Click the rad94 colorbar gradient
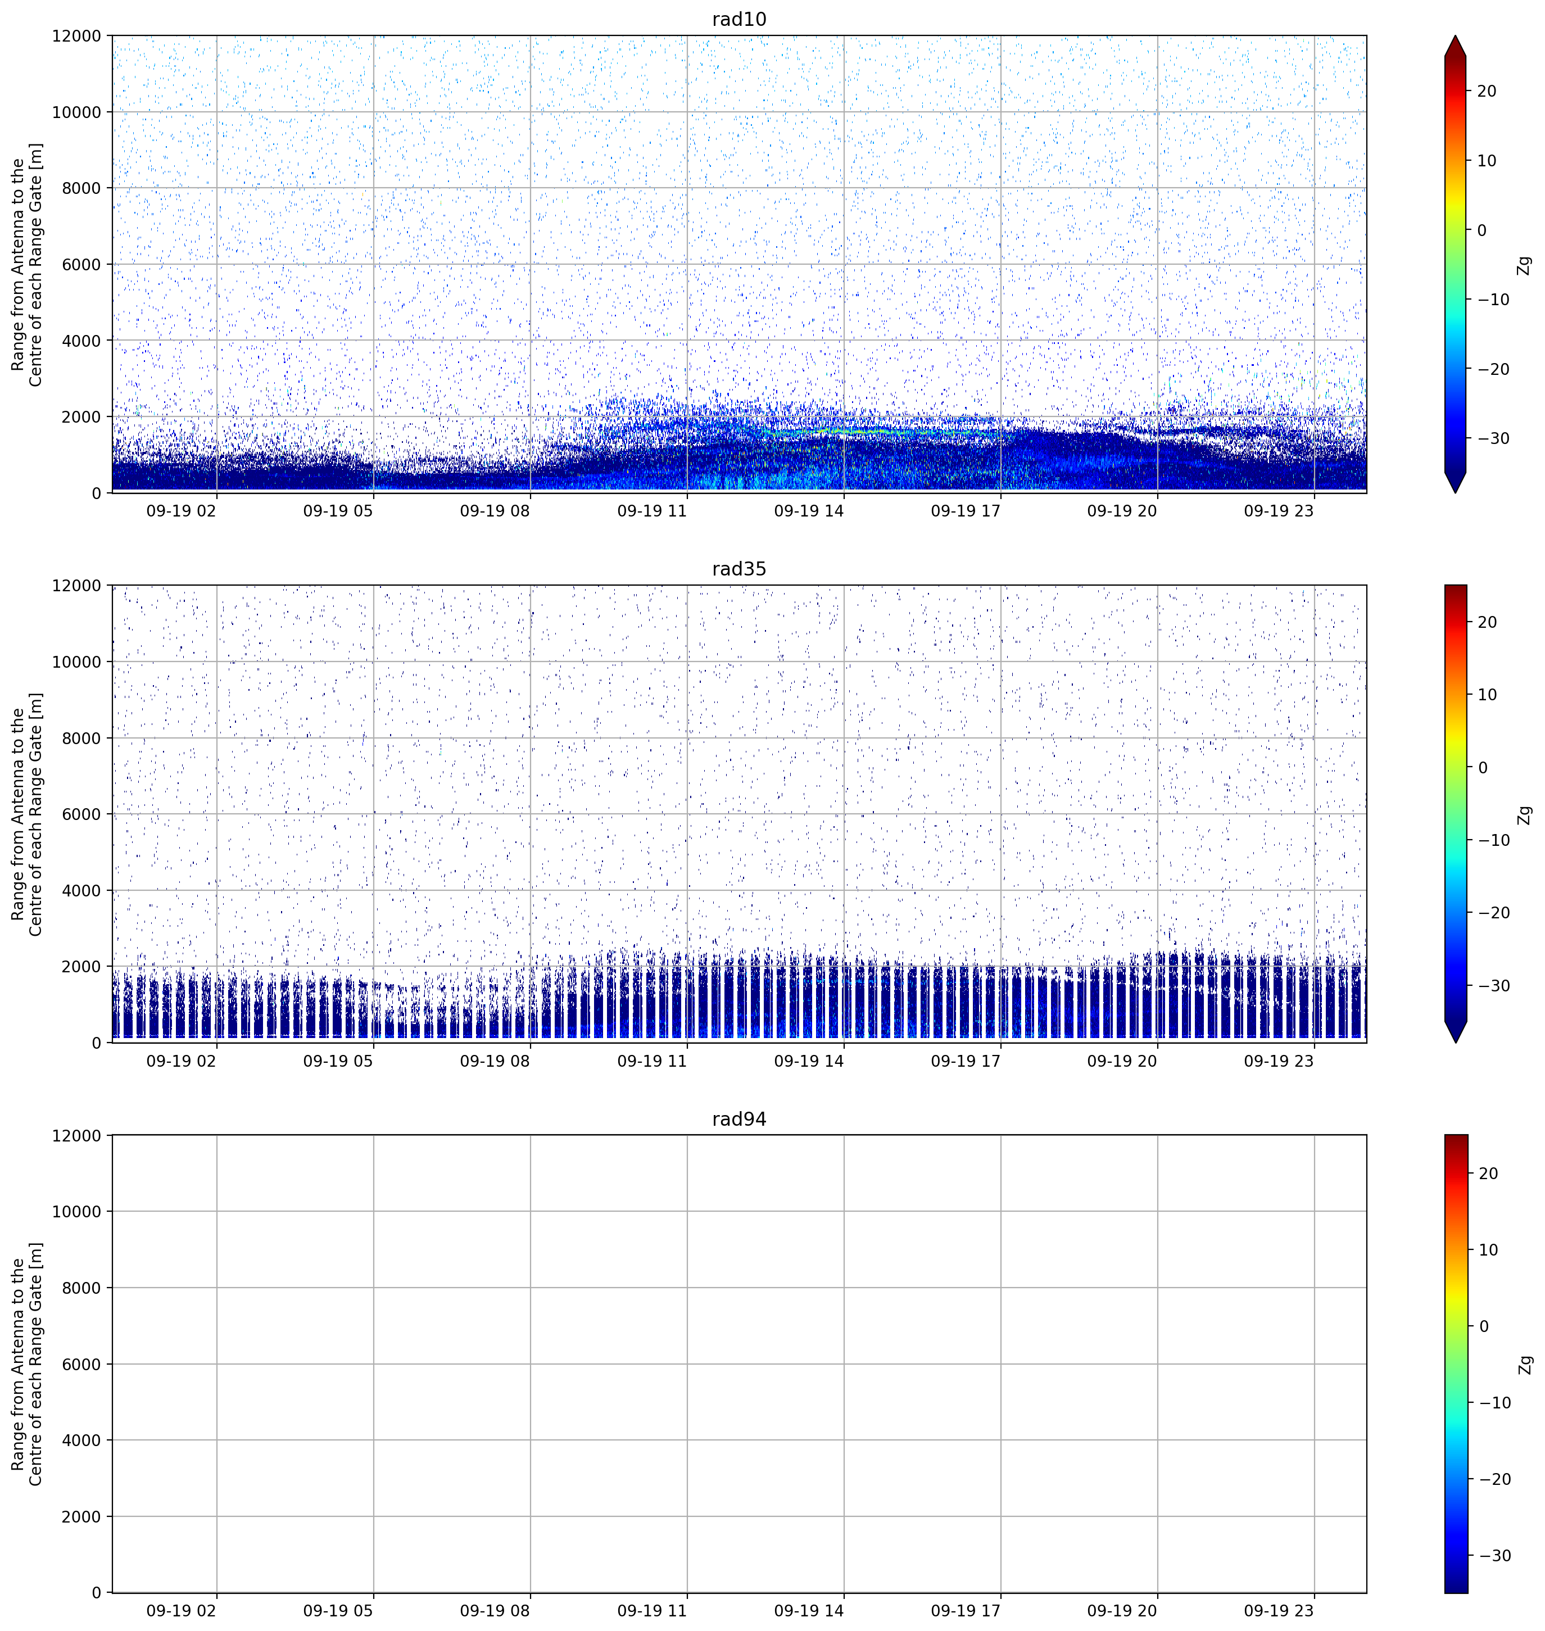This screenshot has width=1545, height=1631. tap(1455, 1363)
